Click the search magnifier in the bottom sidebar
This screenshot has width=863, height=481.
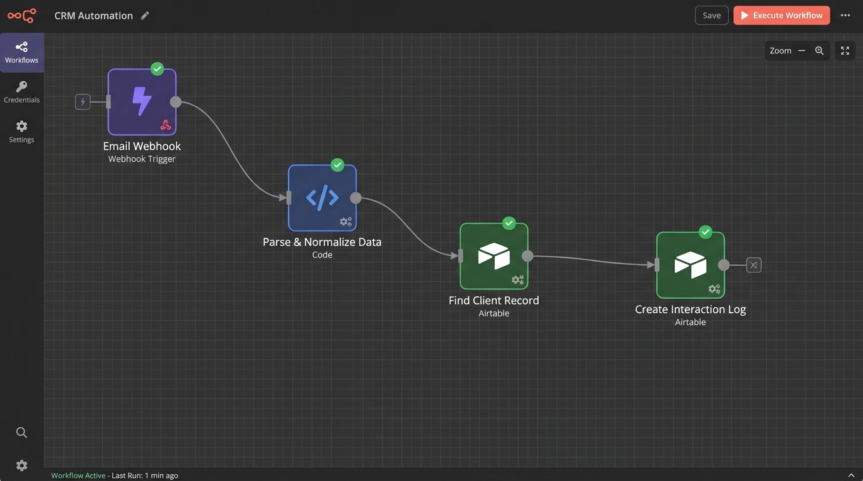point(21,432)
